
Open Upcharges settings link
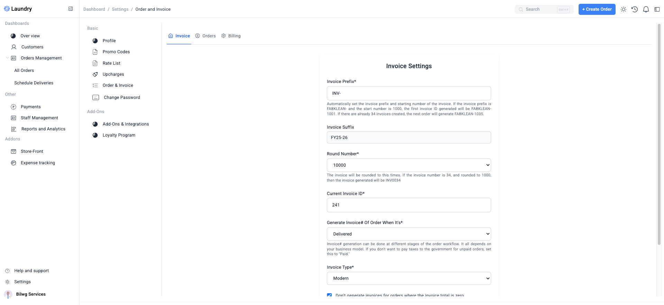[113, 74]
